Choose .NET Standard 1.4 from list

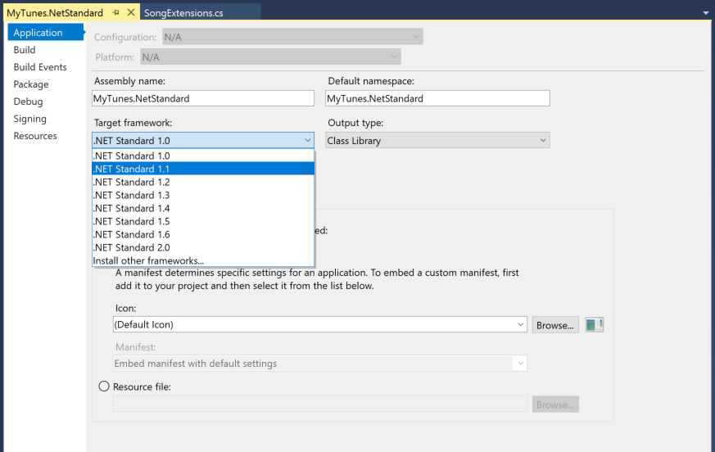click(203, 209)
